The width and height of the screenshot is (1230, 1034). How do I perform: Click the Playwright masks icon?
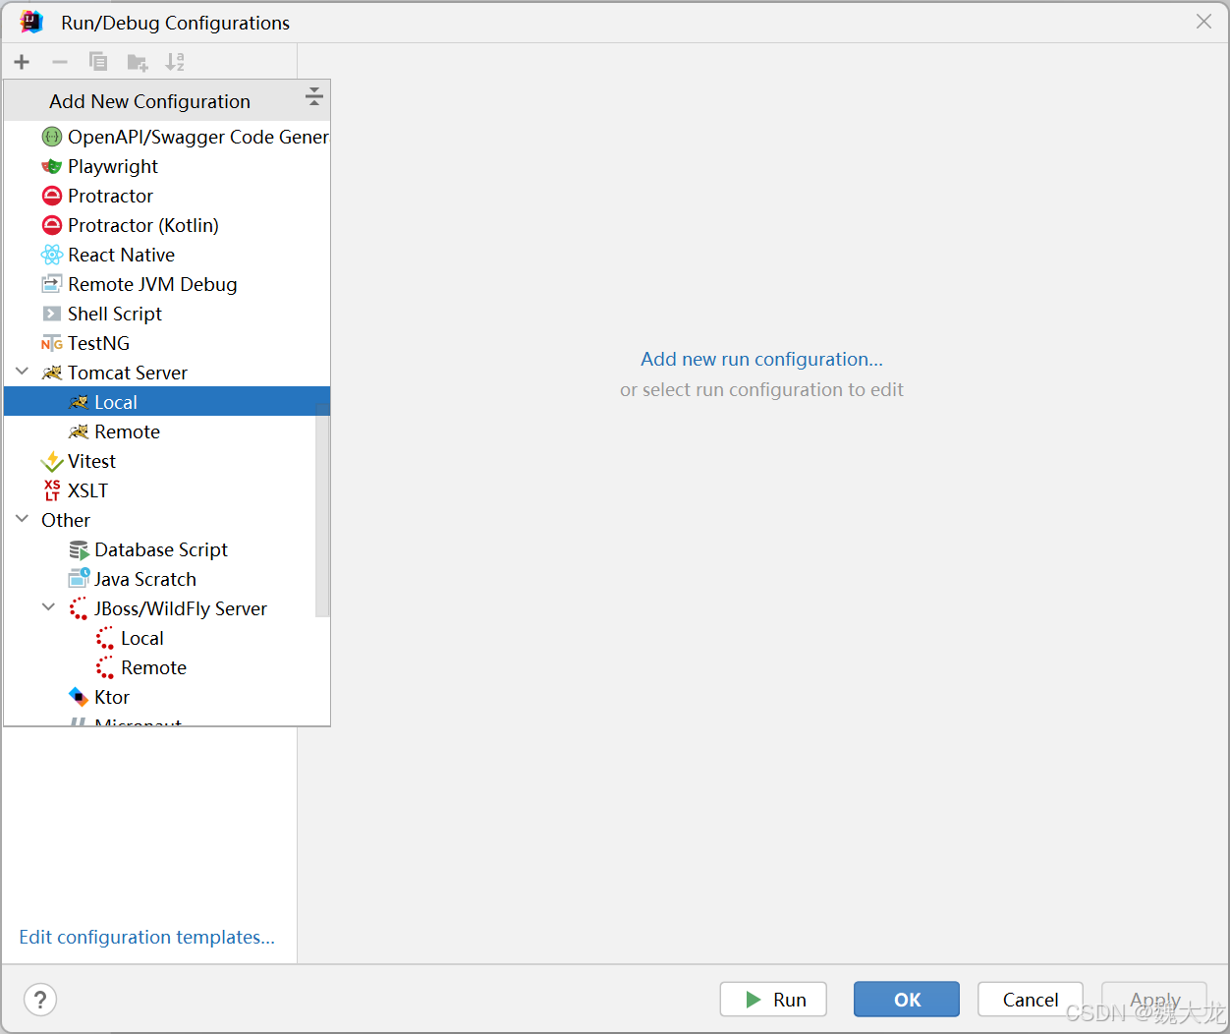click(52, 166)
